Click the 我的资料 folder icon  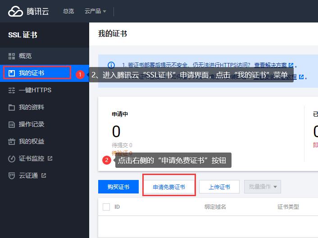point(12,108)
